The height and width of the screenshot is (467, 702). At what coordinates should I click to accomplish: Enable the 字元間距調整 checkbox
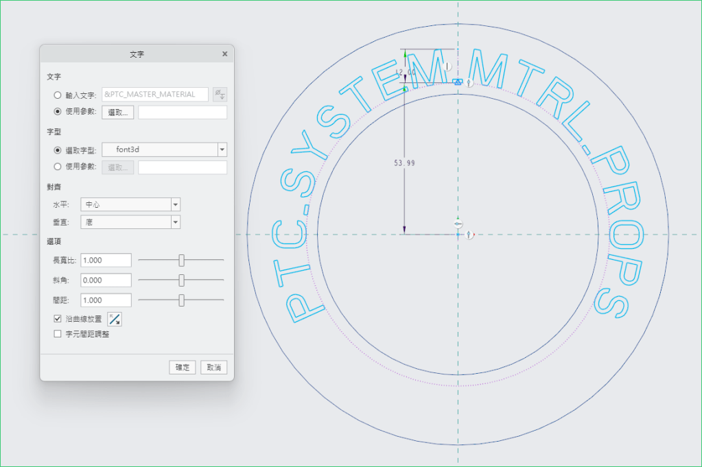[x=58, y=334]
